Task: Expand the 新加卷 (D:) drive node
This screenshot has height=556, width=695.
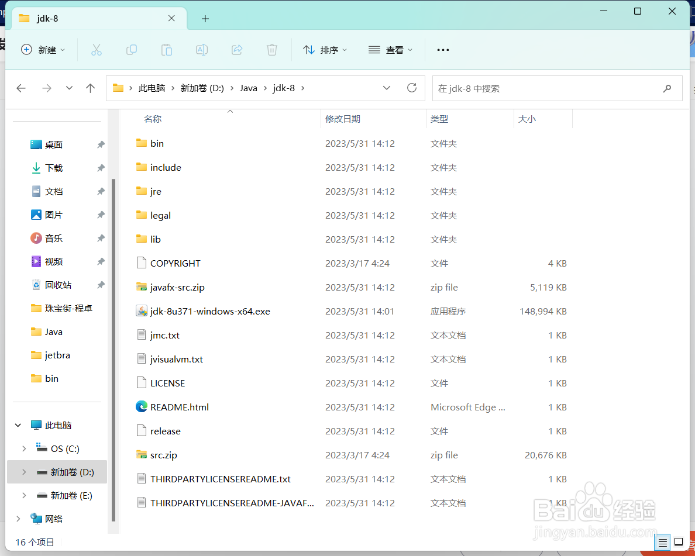Action: (x=24, y=472)
